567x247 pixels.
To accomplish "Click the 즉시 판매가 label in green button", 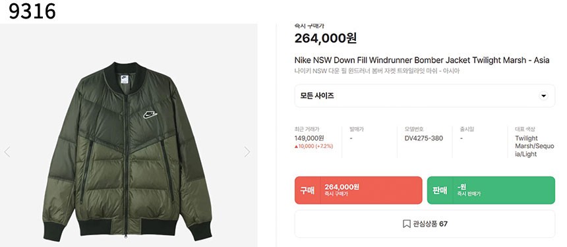I will pos(469,194).
